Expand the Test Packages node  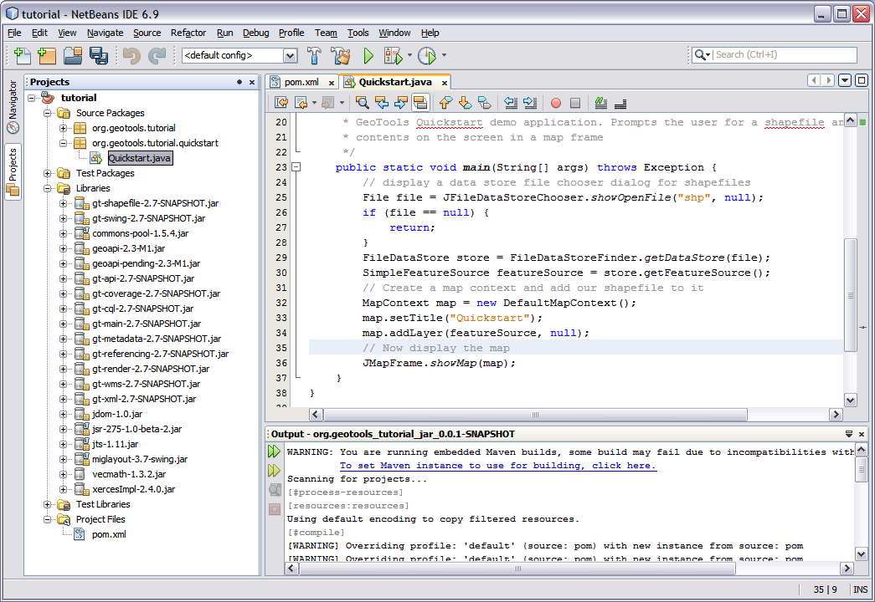[48, 173]
